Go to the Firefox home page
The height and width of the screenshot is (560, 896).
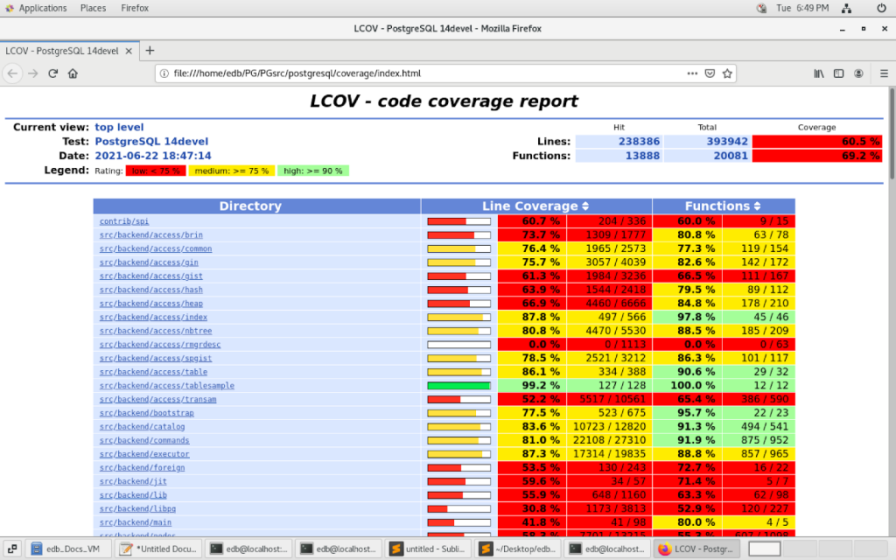click(73, 73)
